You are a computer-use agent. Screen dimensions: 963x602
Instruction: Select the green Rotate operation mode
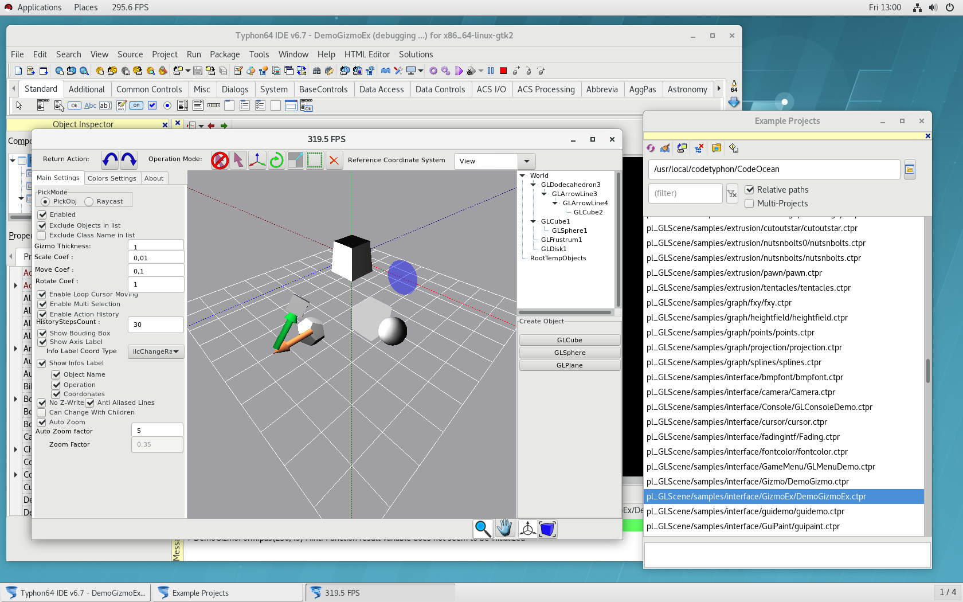tap(276, 161)
